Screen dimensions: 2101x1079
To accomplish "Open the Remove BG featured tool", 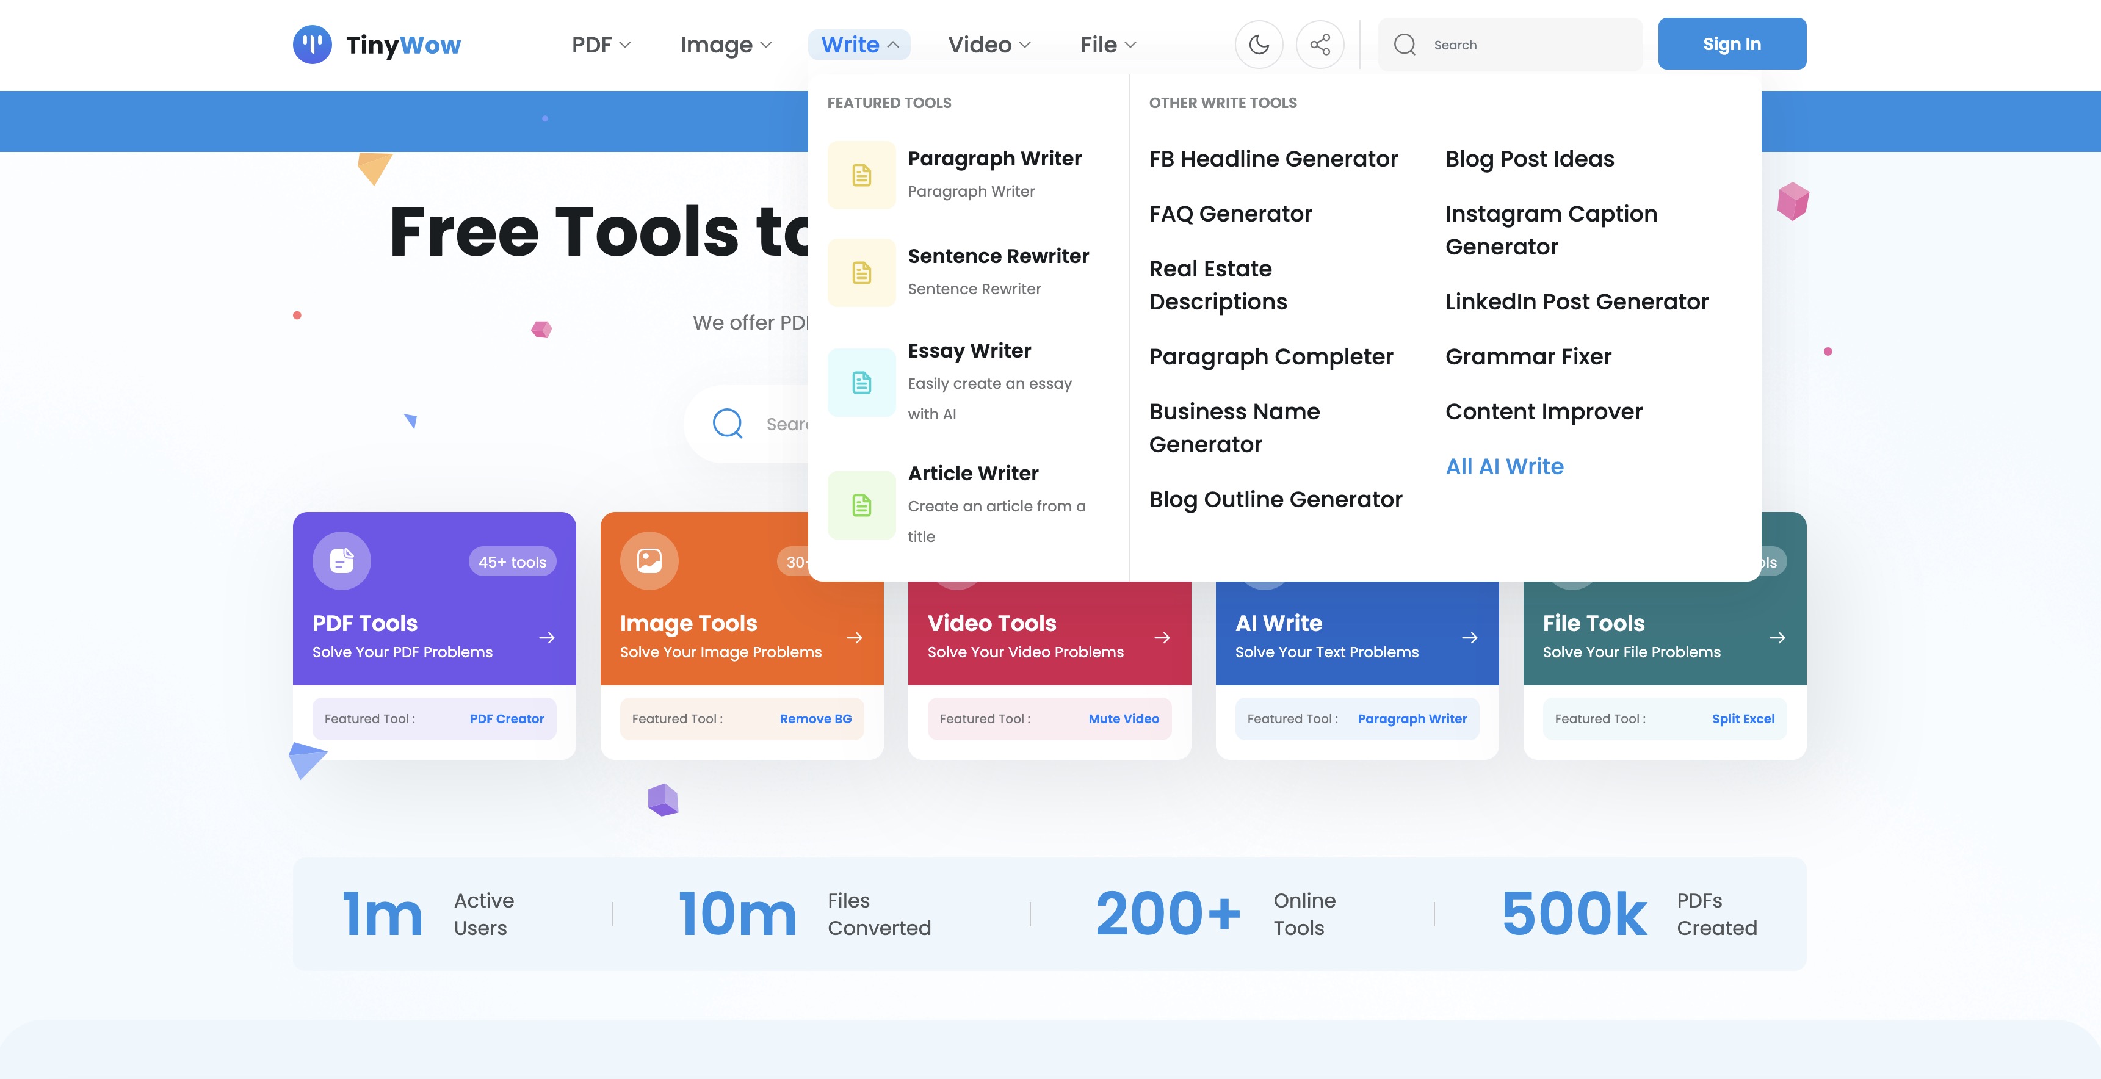I will pyautogui.click(x=815, y=718).
